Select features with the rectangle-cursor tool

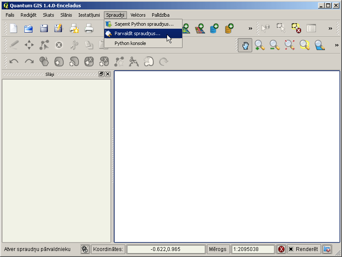click(x=281, y=28)
